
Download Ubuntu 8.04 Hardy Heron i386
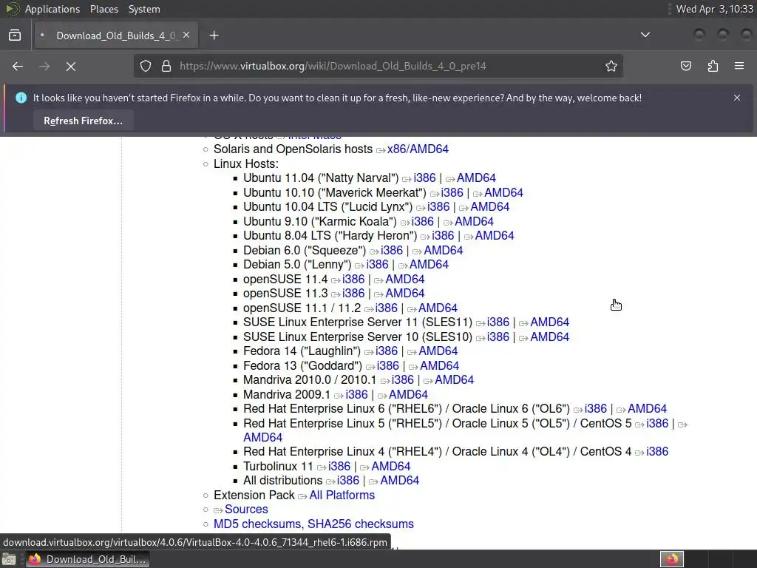(443, 235)
